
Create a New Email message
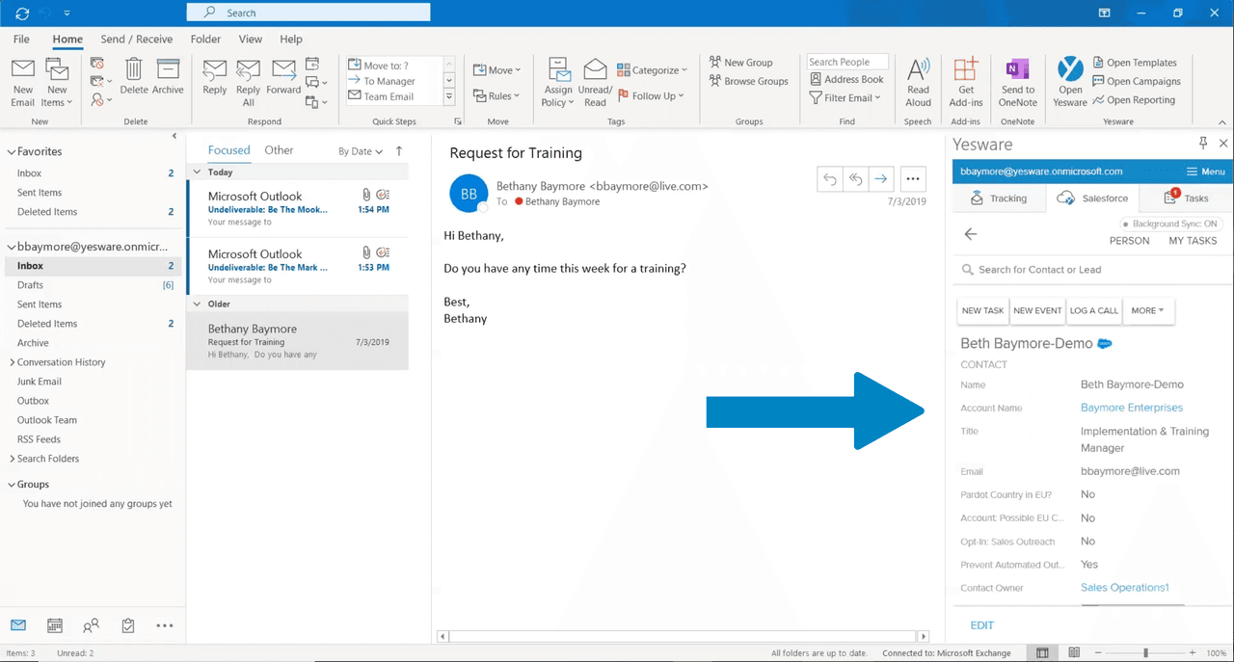point(22,80)
